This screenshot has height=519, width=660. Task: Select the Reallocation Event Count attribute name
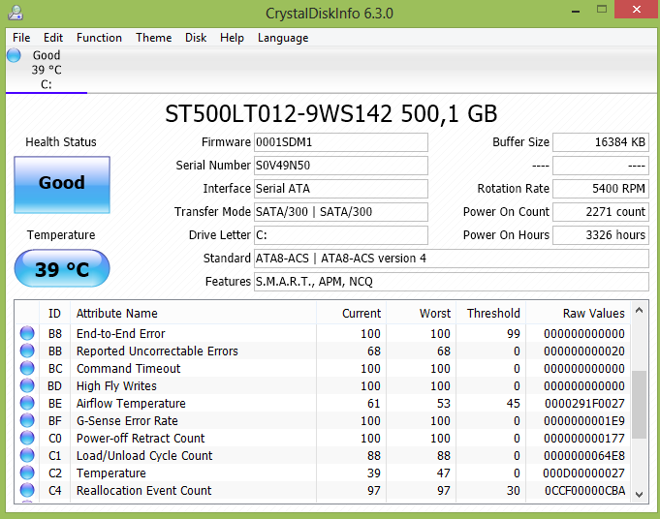(x=144, y=490)
